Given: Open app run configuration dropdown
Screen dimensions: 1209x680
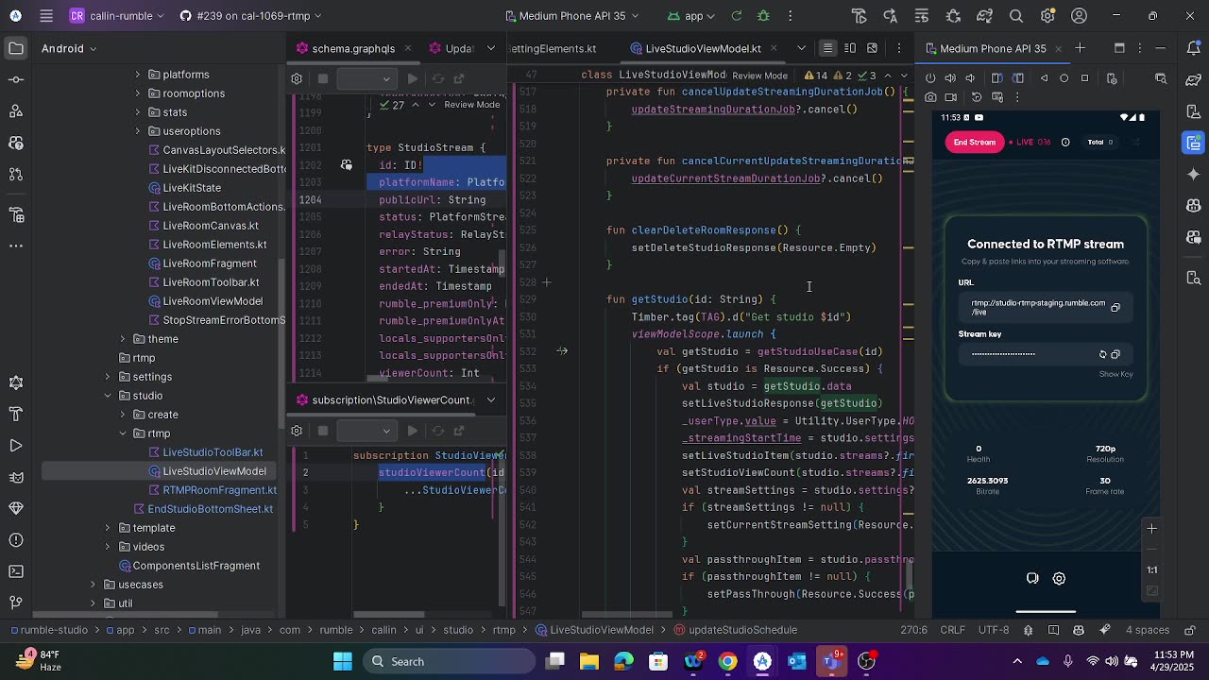Looking at the screenshot, I should pyautogui.click(x=691, y=16).
